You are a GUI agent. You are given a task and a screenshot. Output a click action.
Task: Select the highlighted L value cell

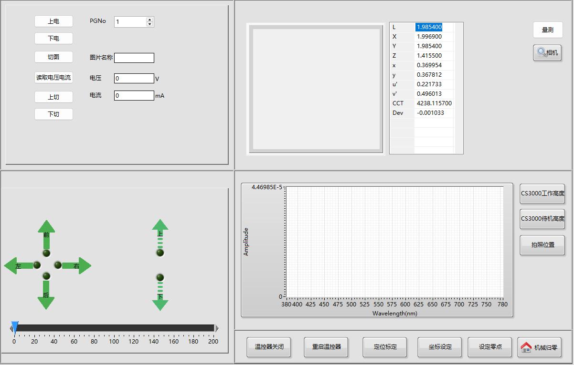pos(429,27)
